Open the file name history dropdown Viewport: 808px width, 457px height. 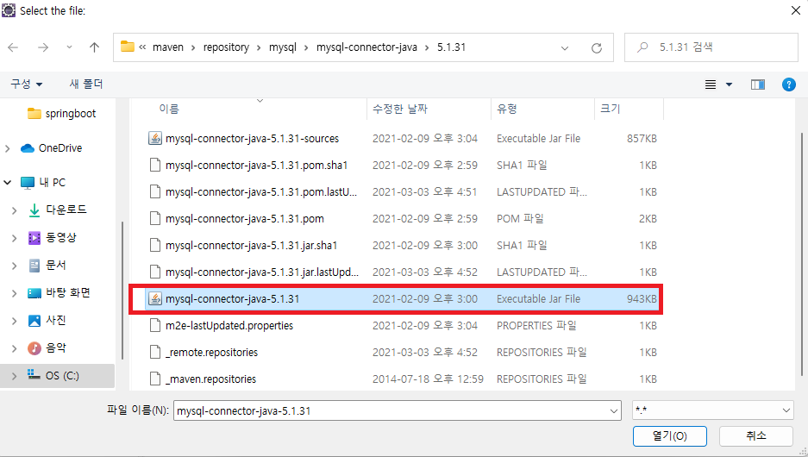[x=614, y=410]
